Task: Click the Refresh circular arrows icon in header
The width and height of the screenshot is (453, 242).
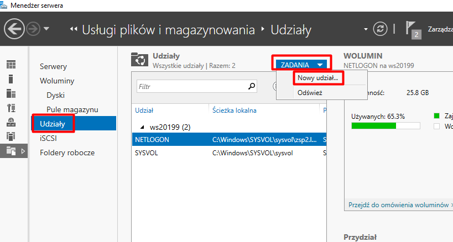Action: click(380, 29)
